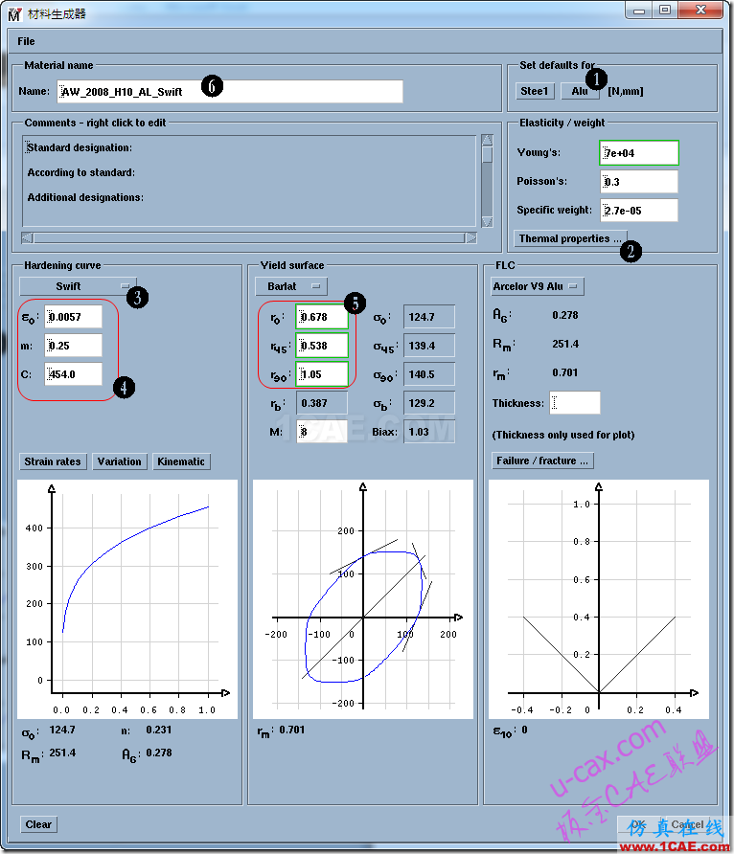The width and height of the screenshot is (734, 854).
Task: Edit the Poisson's ratio field
Action: [639, 182]
